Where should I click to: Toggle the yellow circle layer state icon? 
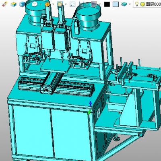coord(142,4)
